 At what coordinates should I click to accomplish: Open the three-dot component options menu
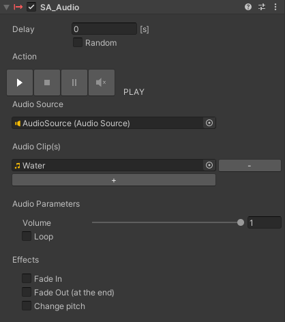[x=275, y=7]
